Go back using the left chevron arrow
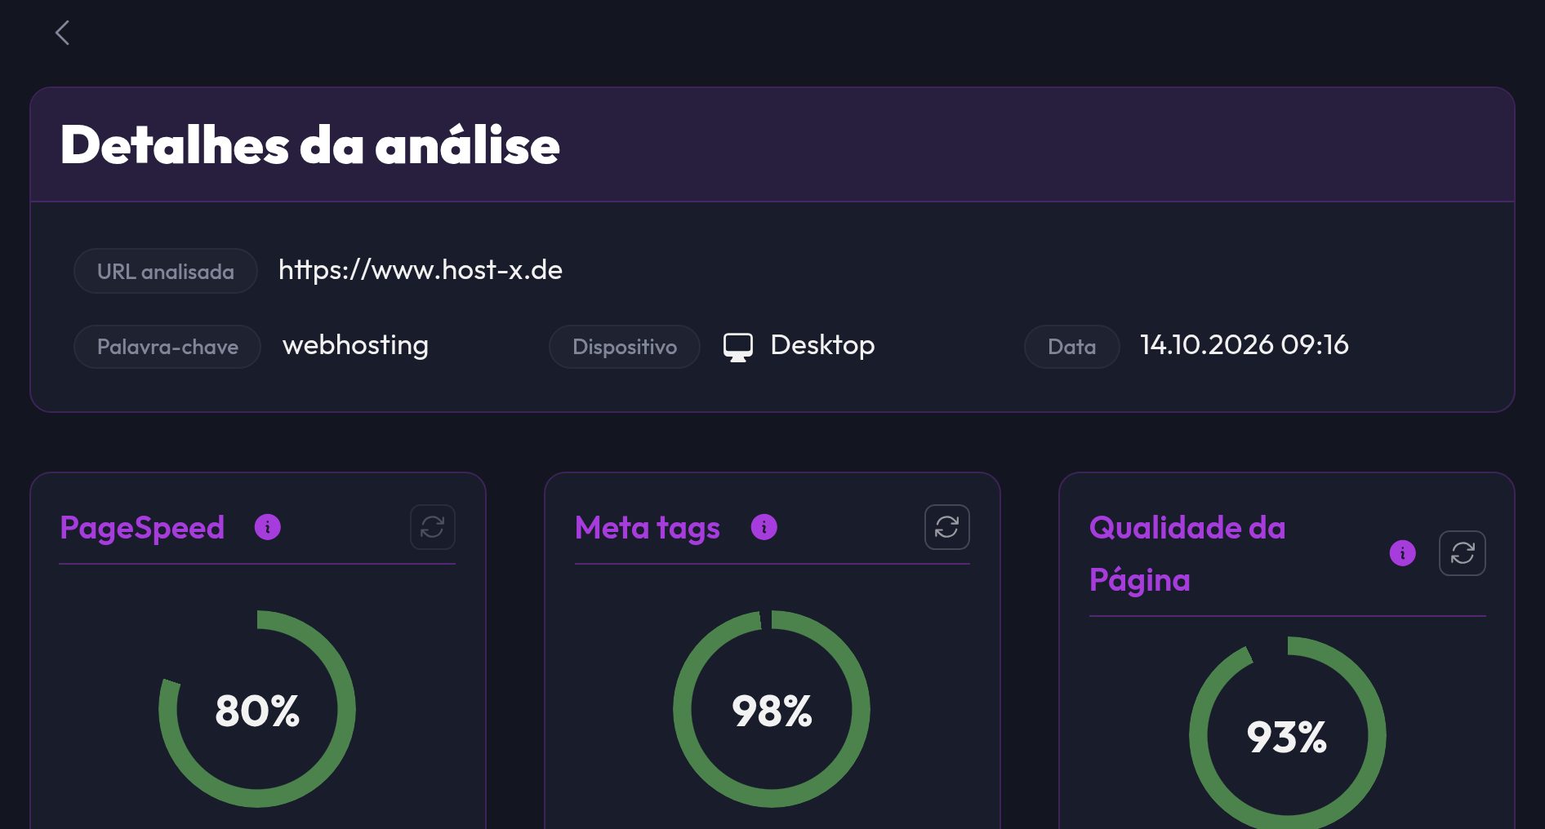 point(62,33)
